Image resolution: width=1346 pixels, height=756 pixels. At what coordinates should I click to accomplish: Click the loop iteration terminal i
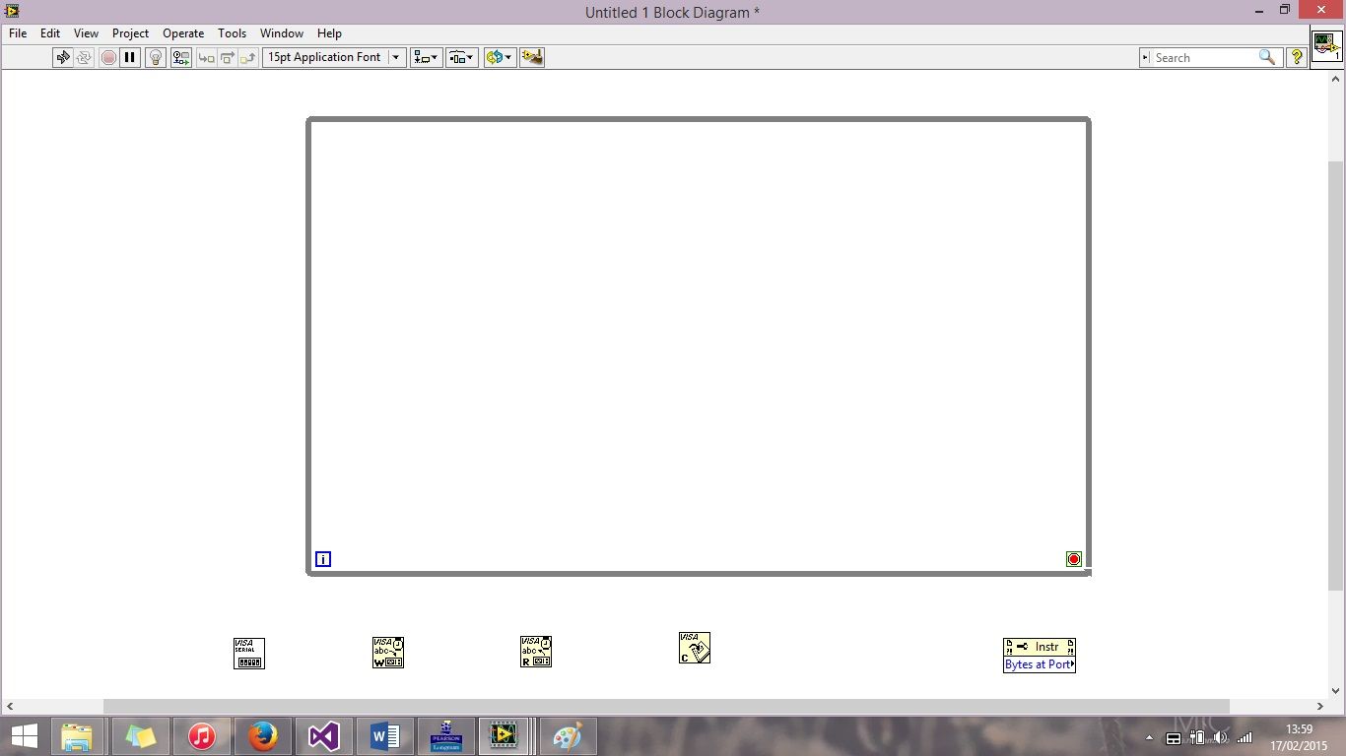pos(323,559)
